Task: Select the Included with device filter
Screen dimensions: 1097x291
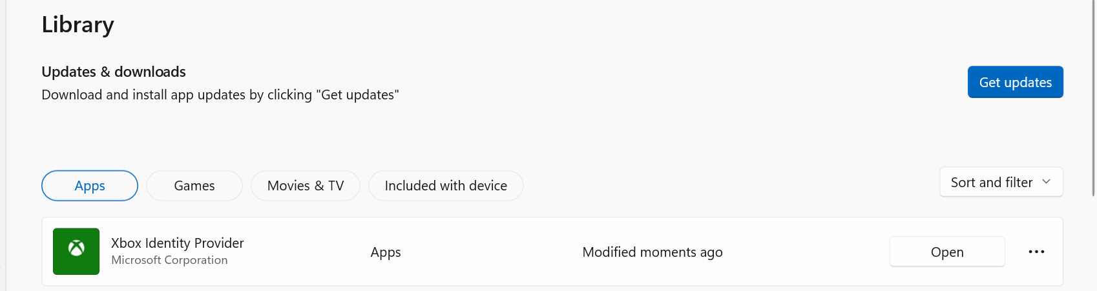Action: (446, 186)
